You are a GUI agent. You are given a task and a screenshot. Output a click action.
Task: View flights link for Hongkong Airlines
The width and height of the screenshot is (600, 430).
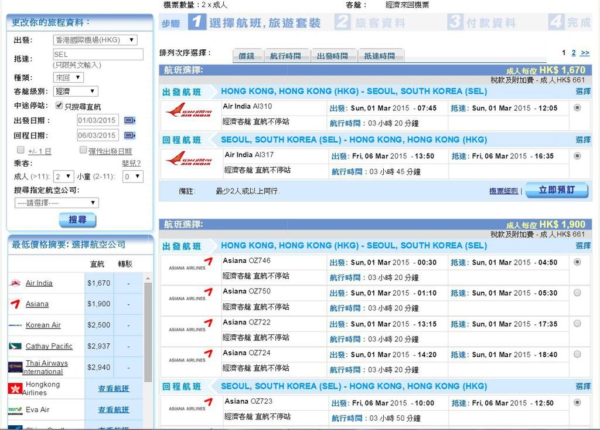(x=114, y=388)
